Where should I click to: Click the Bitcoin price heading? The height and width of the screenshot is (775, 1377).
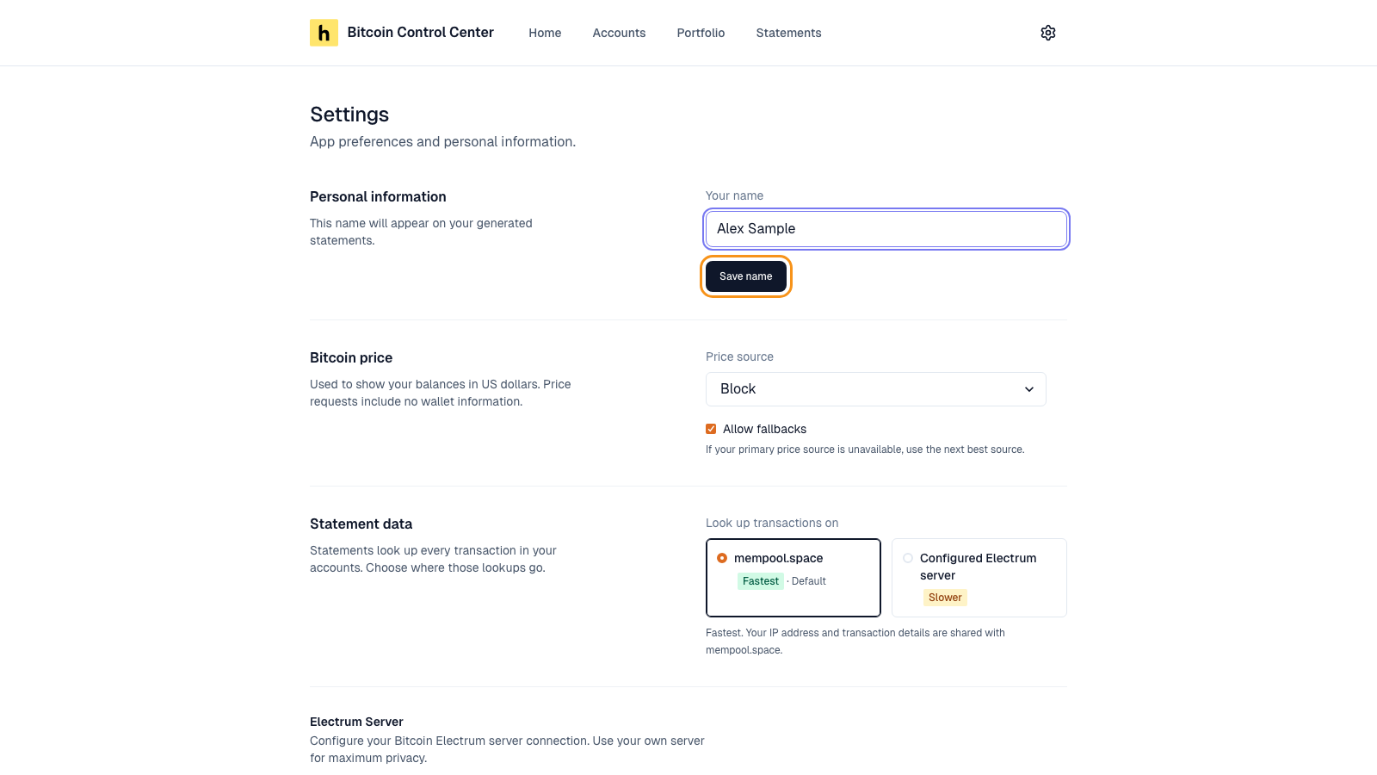tap(351, 357)
